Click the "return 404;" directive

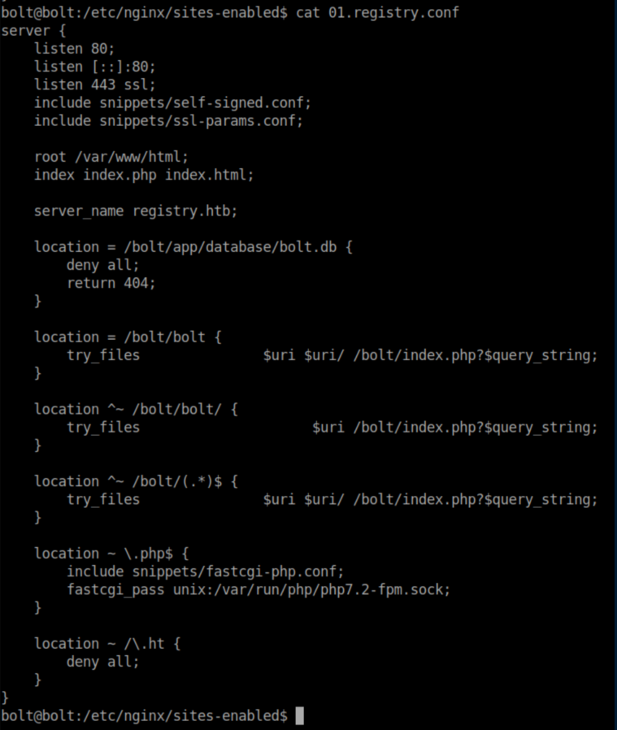click(111, 283)
